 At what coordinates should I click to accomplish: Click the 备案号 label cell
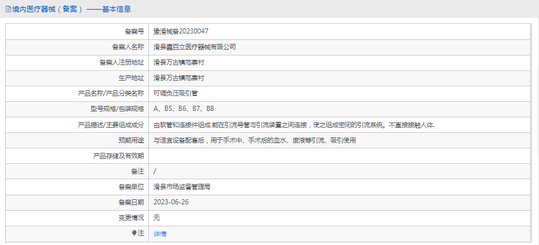pos(77,32)
